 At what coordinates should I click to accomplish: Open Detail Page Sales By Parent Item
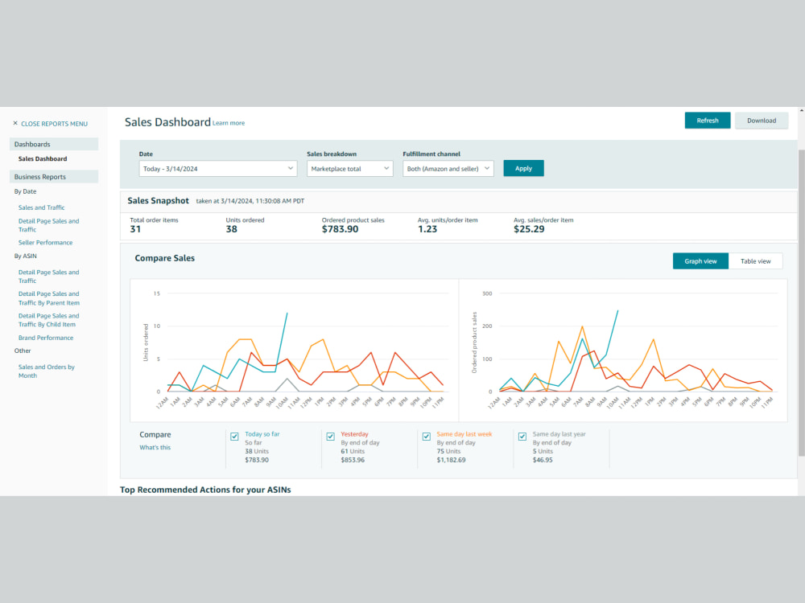point(49,298)
